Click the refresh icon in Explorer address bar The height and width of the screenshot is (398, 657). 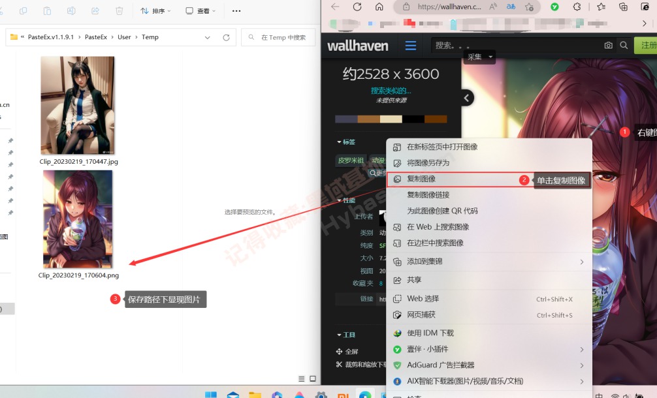coord(226,37)
